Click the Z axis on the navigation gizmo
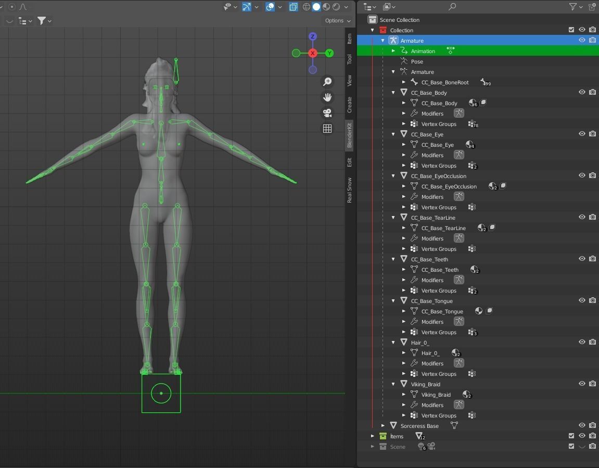The image size is (599, 468). point(313,36)
